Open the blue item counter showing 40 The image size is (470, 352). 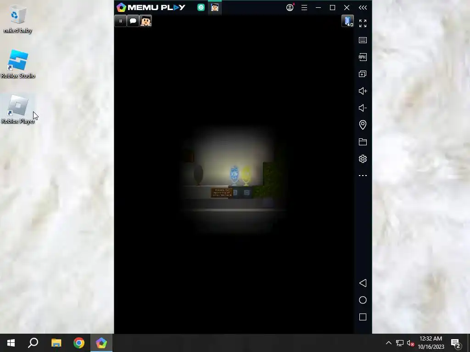click(x=348, y=21)
